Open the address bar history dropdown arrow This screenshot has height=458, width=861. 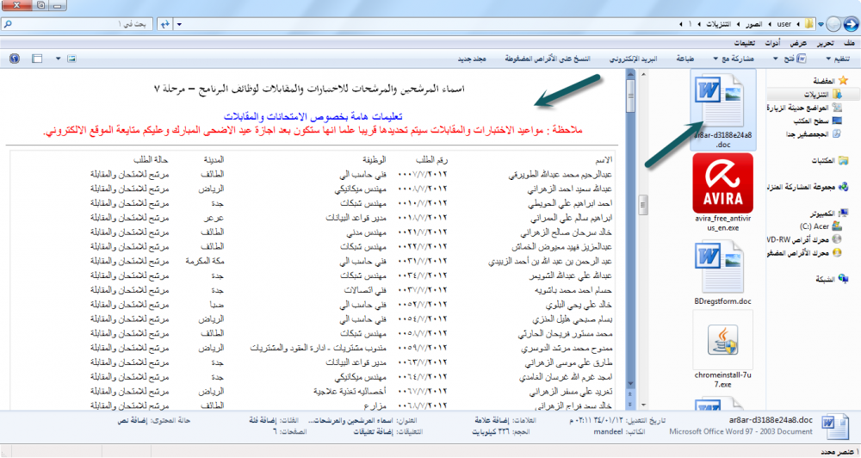(x=178, y=26)
